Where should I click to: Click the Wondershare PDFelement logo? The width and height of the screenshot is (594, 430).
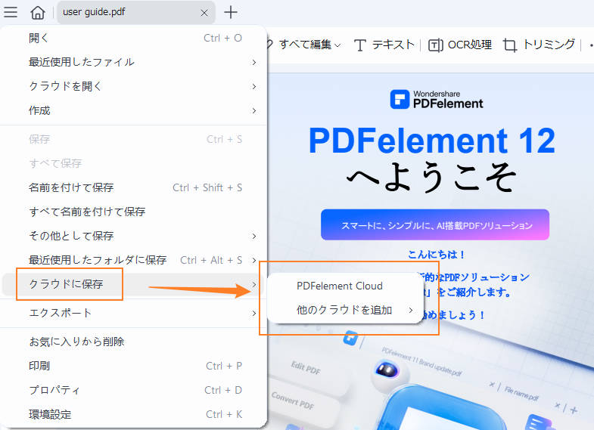(x=437, y=100)
